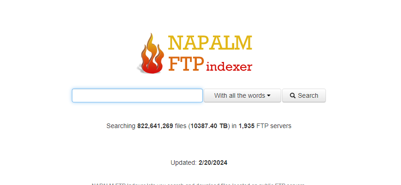Click the TB unit in statistics line
The image size is (401, 185).
coord(224,126)
